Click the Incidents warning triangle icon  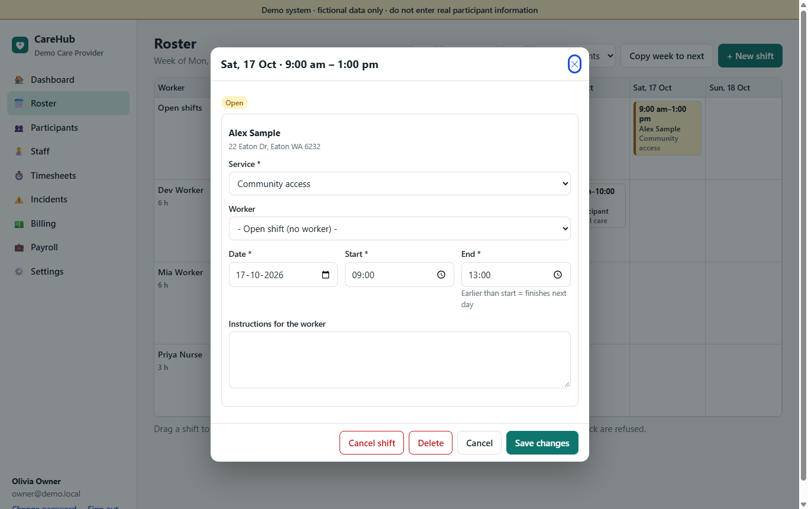pos(19,199)
